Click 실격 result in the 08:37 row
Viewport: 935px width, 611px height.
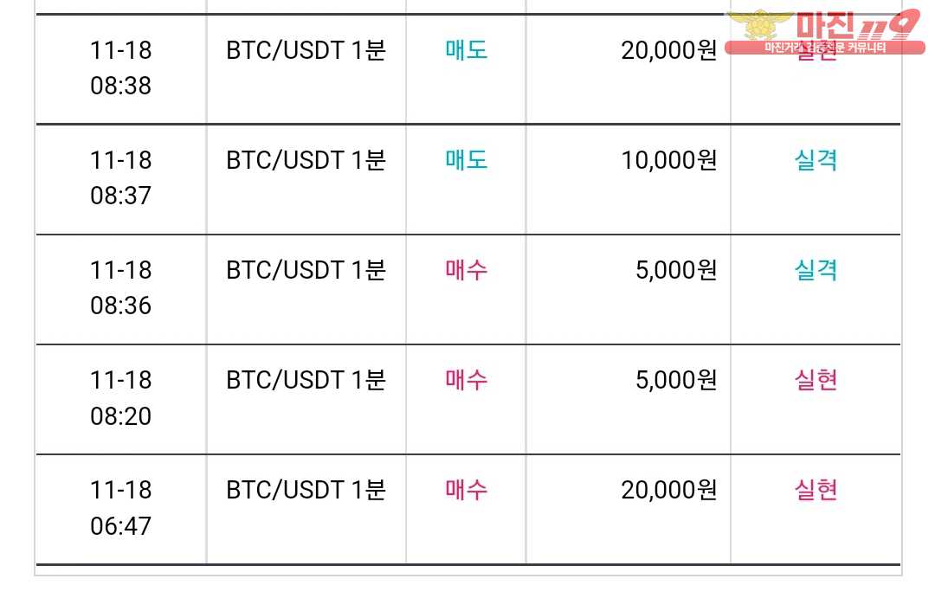(816, 160)
